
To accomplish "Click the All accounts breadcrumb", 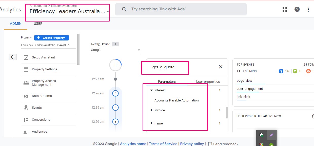I will tap(38, 6).
